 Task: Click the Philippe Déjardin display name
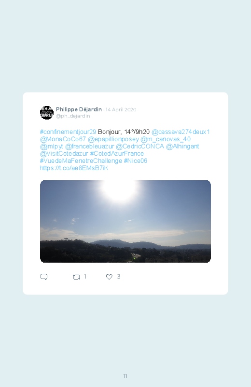pos(79,109)
